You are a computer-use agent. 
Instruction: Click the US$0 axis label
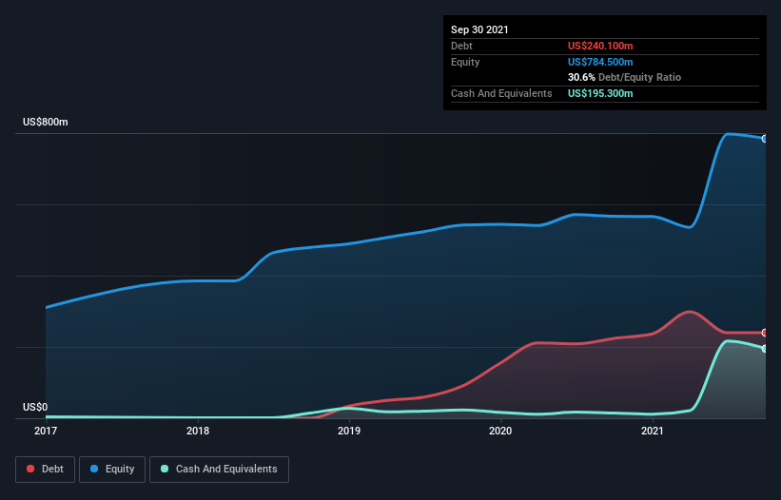click(35, 407)
